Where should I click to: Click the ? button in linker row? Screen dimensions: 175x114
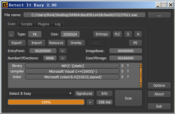pyautogui.click(x=128, y=77)
